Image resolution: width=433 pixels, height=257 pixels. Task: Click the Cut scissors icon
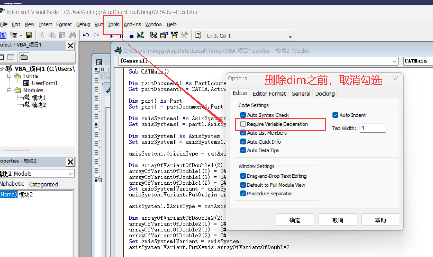42,35
